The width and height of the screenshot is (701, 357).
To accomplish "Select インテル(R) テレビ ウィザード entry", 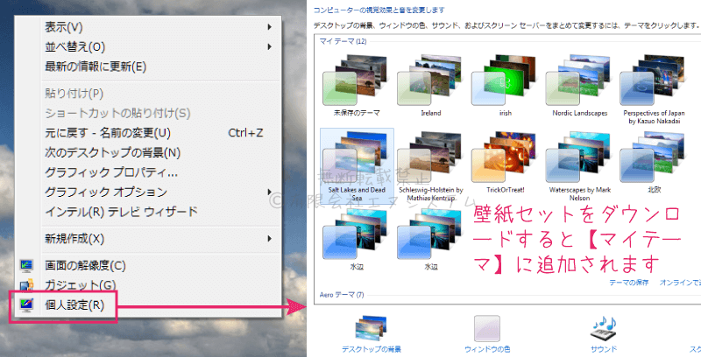I will click(x=147, y=212).
